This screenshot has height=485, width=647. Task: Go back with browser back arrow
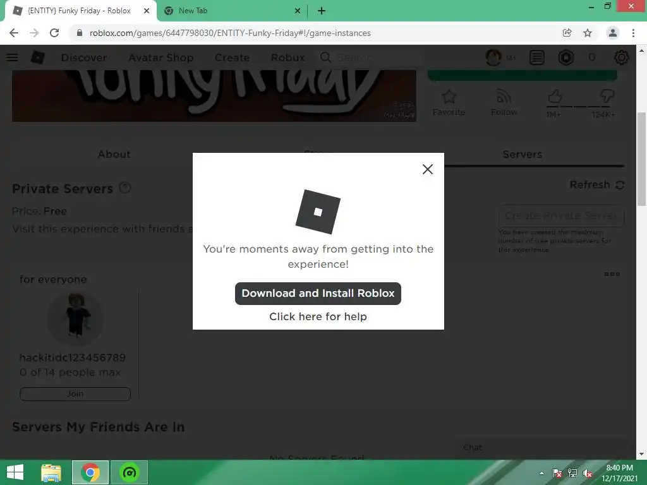click(14, 33)
